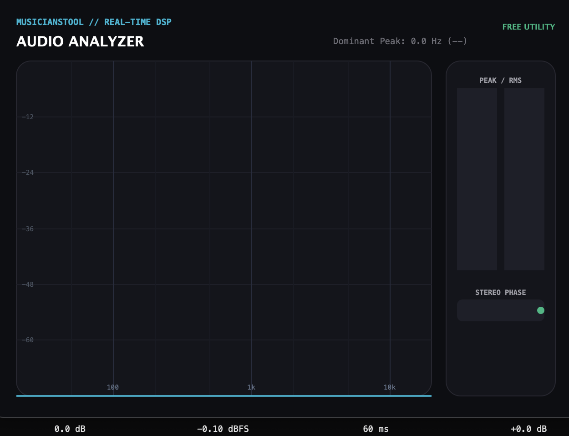
Task: Click the PEAK / RMS label
Action: click(x=501, y=80)
